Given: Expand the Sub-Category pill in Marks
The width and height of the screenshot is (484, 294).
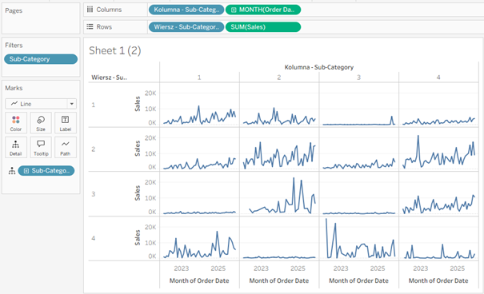Looking at the screenshot, I should [x=26, y=171].
